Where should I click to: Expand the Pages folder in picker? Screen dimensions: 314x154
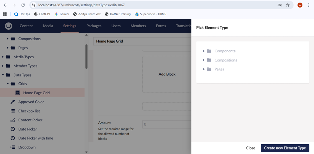pyautogui.click(x=204, y=69)
